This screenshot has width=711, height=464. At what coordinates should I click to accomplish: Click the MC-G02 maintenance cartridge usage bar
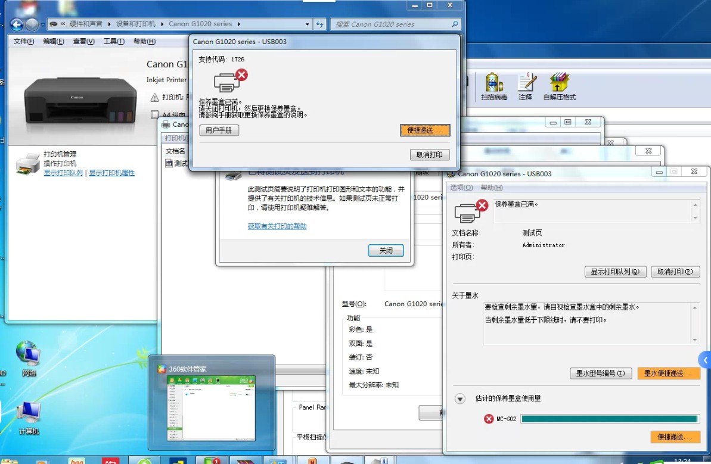coord(610,419)
